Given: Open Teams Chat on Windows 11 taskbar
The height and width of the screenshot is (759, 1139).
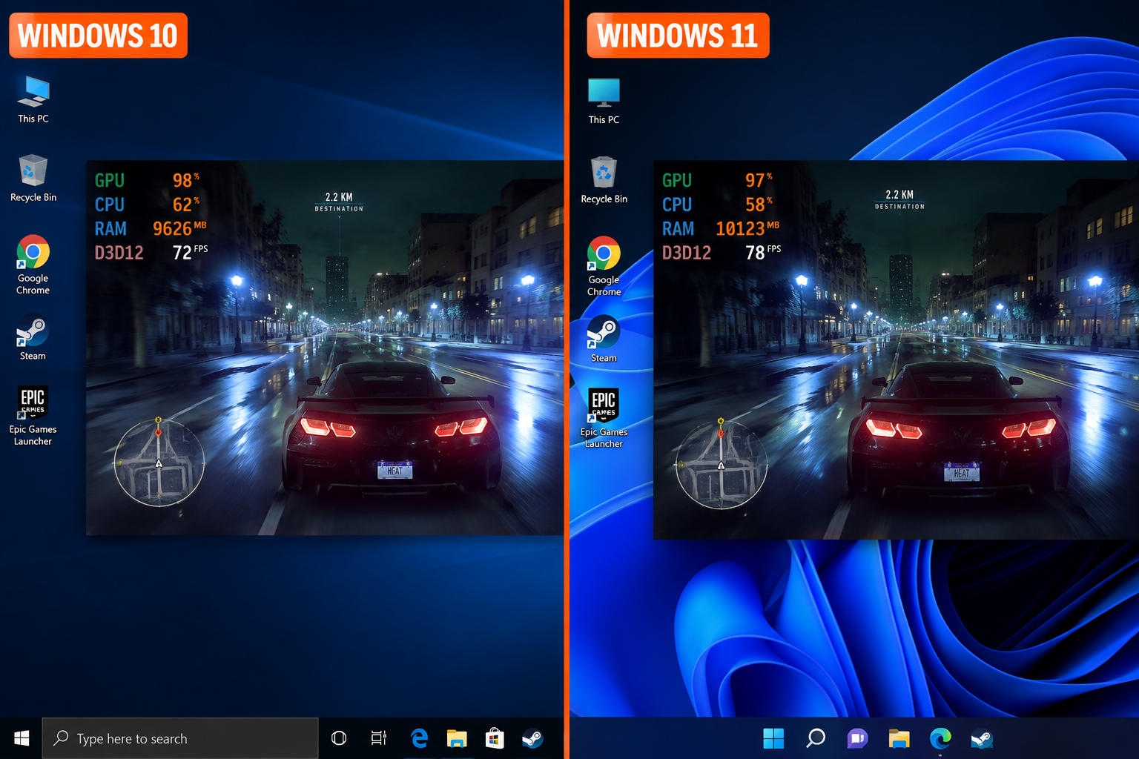Looking at the screenshot, I should 857,738.
